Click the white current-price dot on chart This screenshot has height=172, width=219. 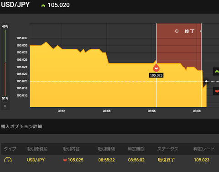click(206, 81)
